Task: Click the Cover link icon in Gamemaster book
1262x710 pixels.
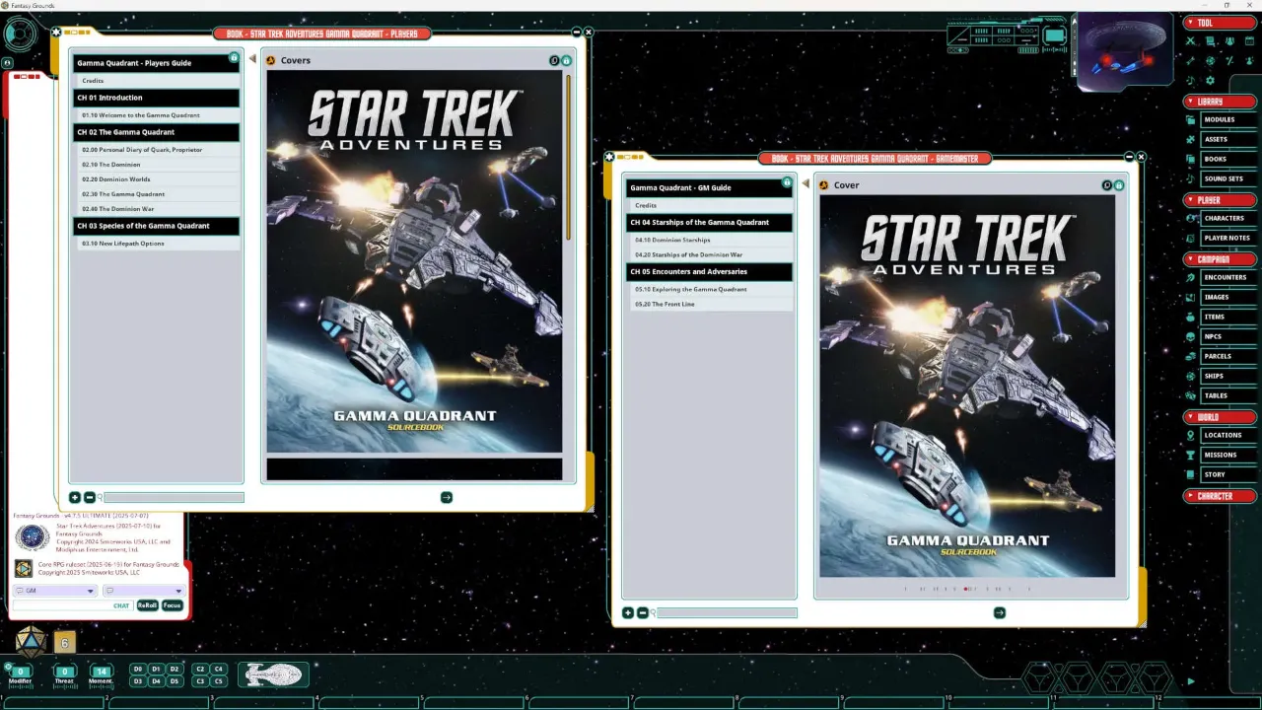Action: click(x=824, y=185)
